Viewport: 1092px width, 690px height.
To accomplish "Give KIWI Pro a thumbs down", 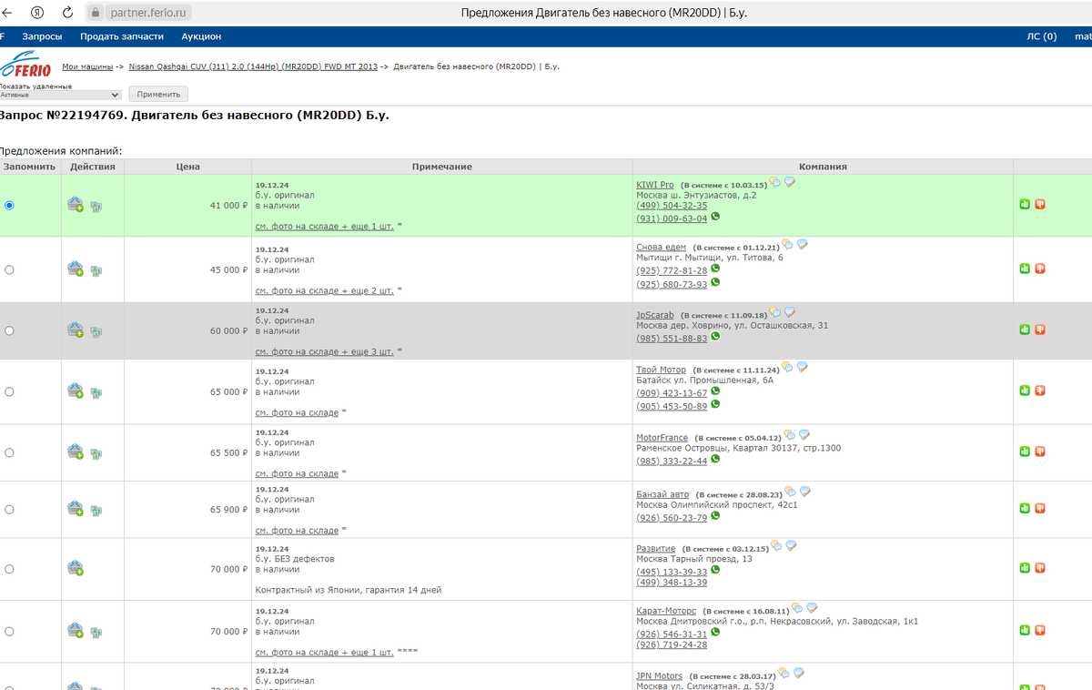I will (x=1040, y=204).
